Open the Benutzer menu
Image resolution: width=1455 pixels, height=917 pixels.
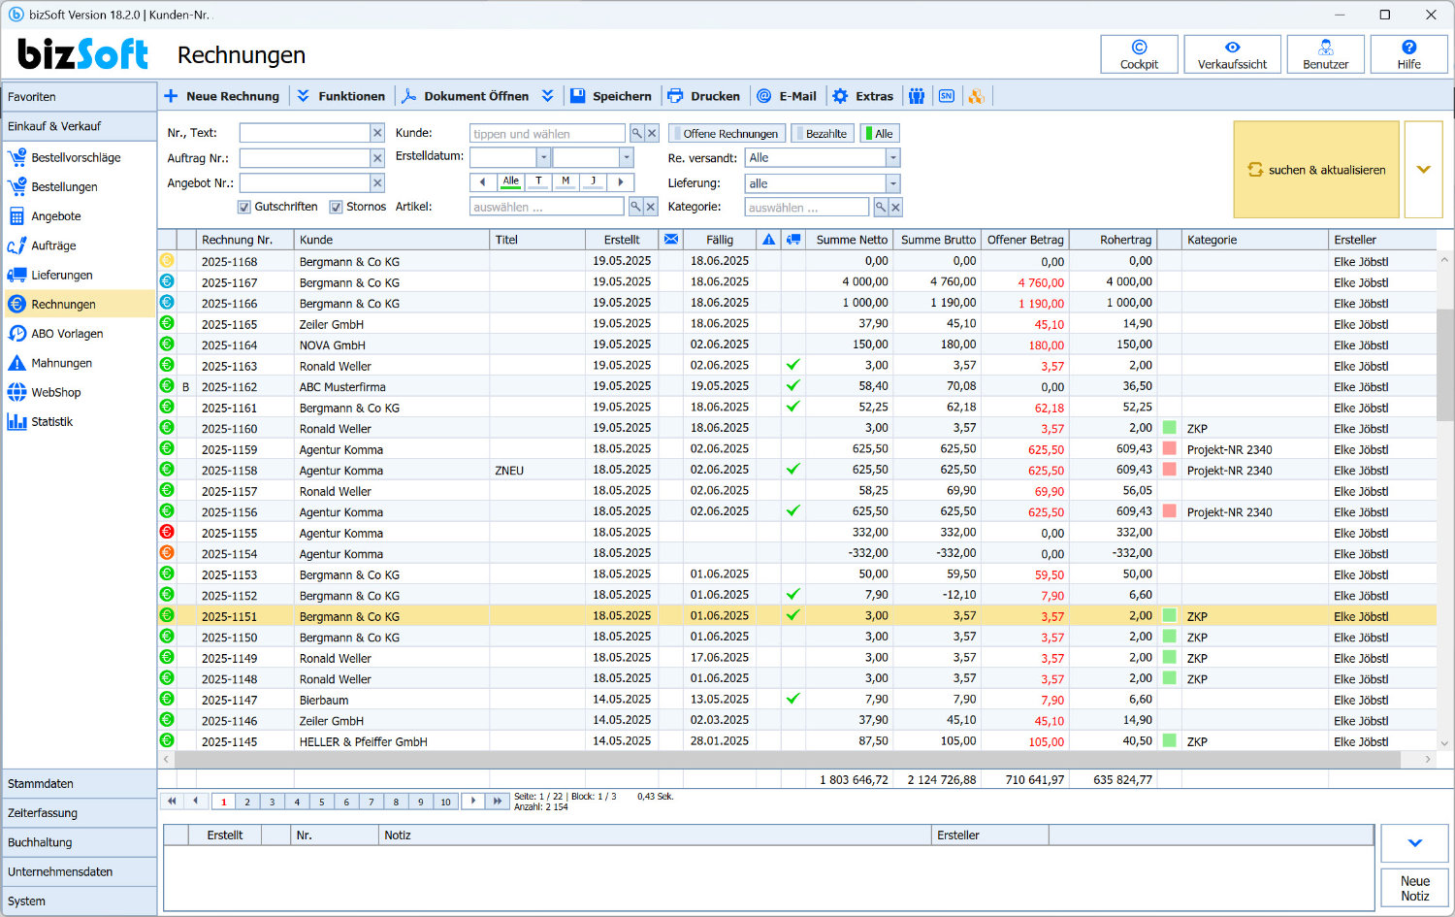[1325, 54]
